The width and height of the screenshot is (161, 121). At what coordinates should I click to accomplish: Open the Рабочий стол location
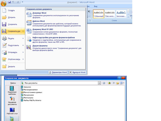(x=12, y=111)
